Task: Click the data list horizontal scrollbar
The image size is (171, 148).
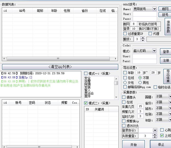Action: tap(58, 59)
